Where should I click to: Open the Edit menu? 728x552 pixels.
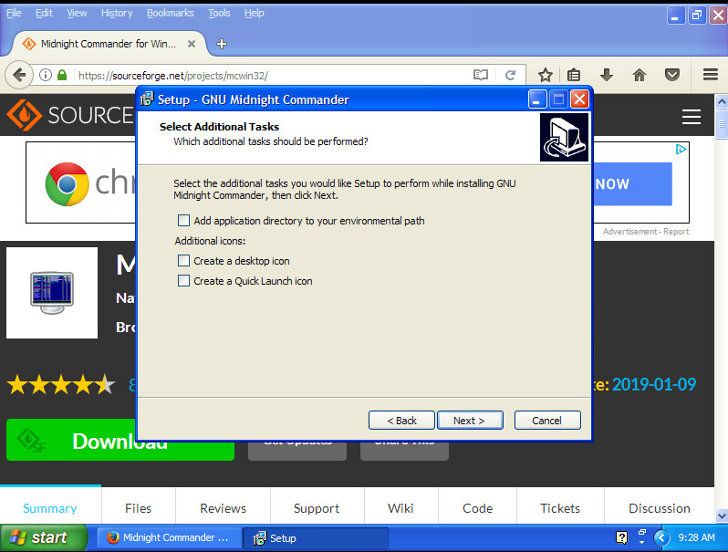pos(44,13)
